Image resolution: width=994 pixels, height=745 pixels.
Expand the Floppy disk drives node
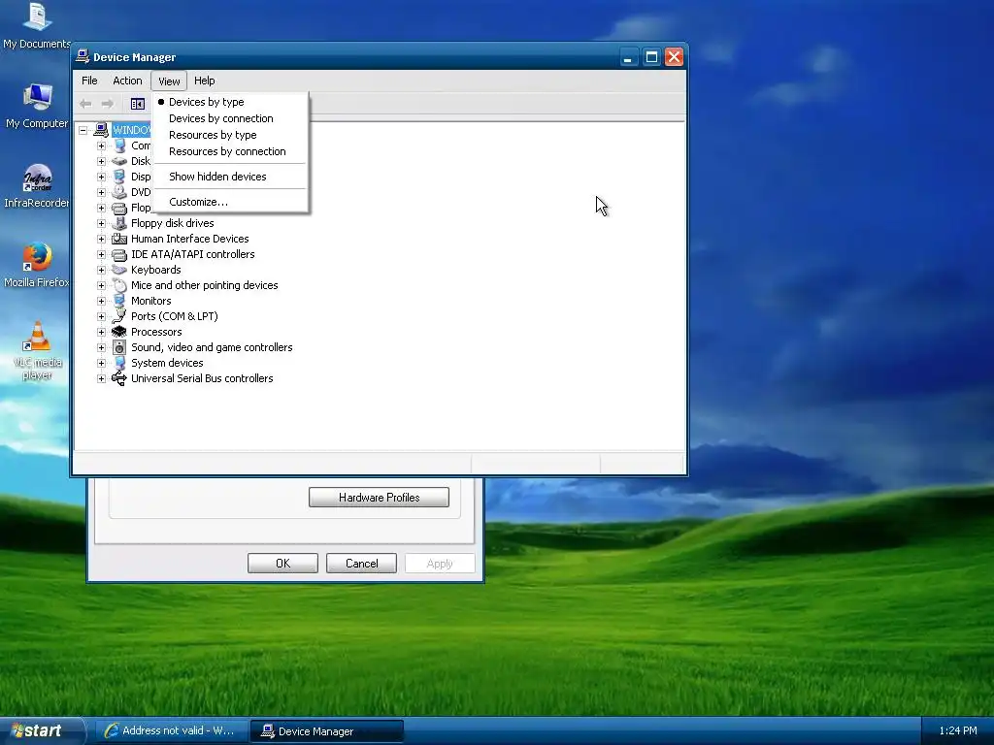tap(101, 224)
